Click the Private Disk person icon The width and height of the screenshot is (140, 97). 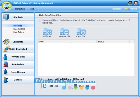(x=5, y=57)
